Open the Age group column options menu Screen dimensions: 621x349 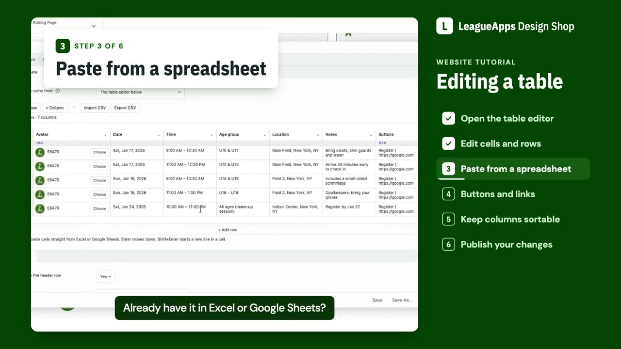click(x=264, y=135)
